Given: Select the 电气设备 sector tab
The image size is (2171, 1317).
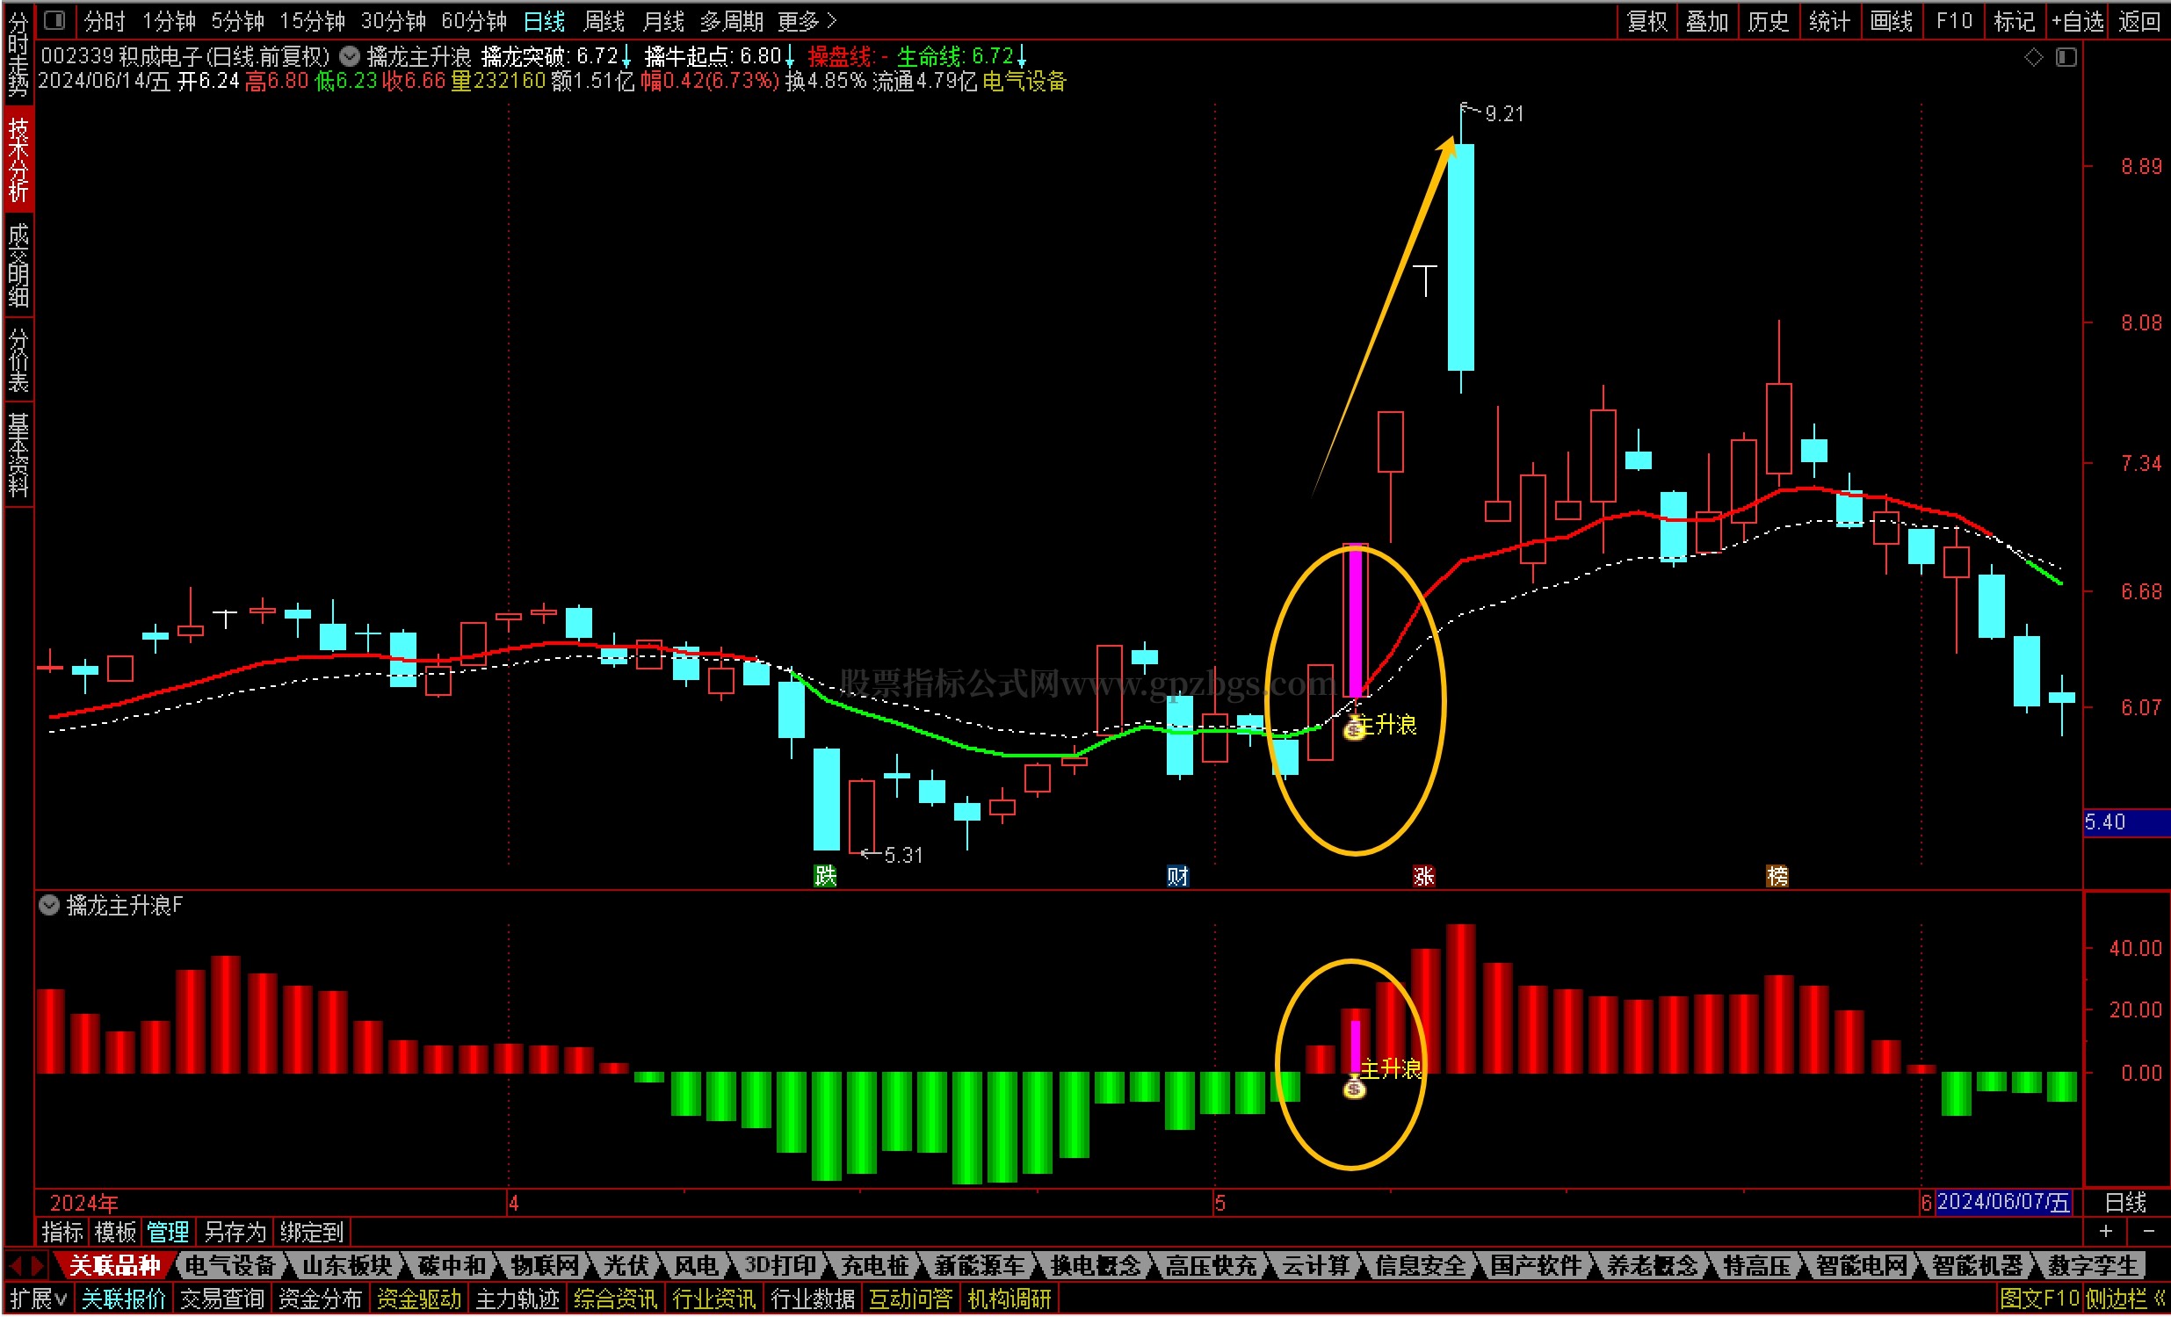Looking at the screenshot, I should click(230, 1266).
